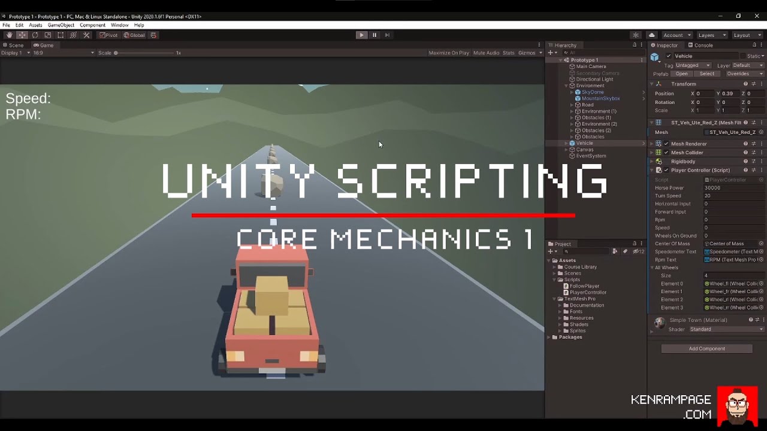Expand the Course Library folder
This screenshot has width=767, height=431.
554,267
